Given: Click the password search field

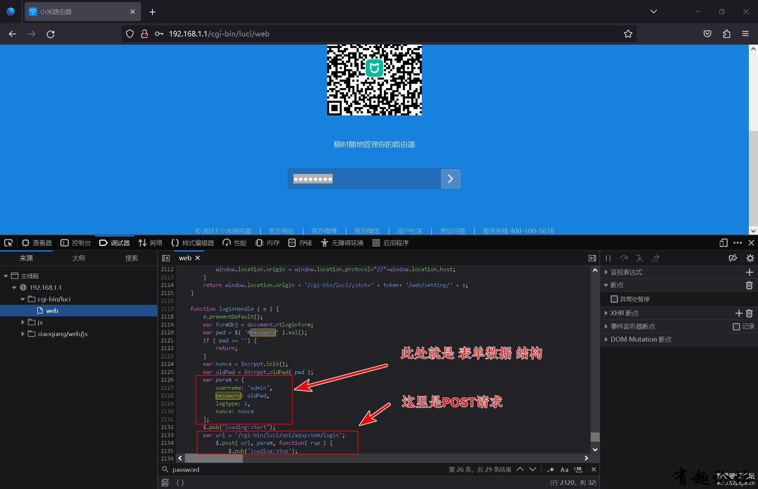Looking at the screenshot, I should tap(305, 469).
